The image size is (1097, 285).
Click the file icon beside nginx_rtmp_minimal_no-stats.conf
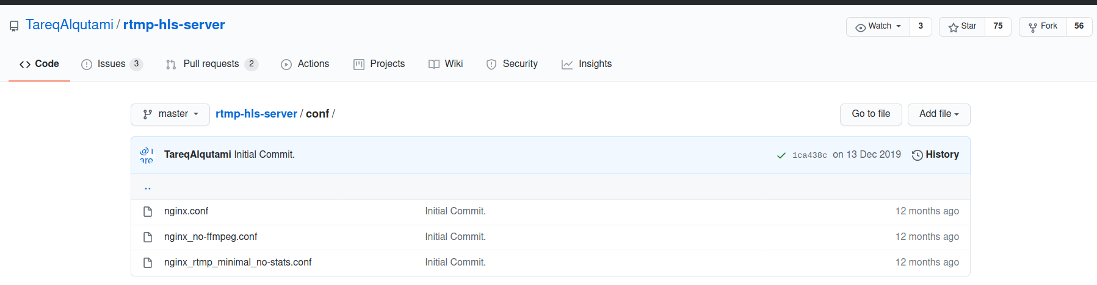click(x=148, y=262)
